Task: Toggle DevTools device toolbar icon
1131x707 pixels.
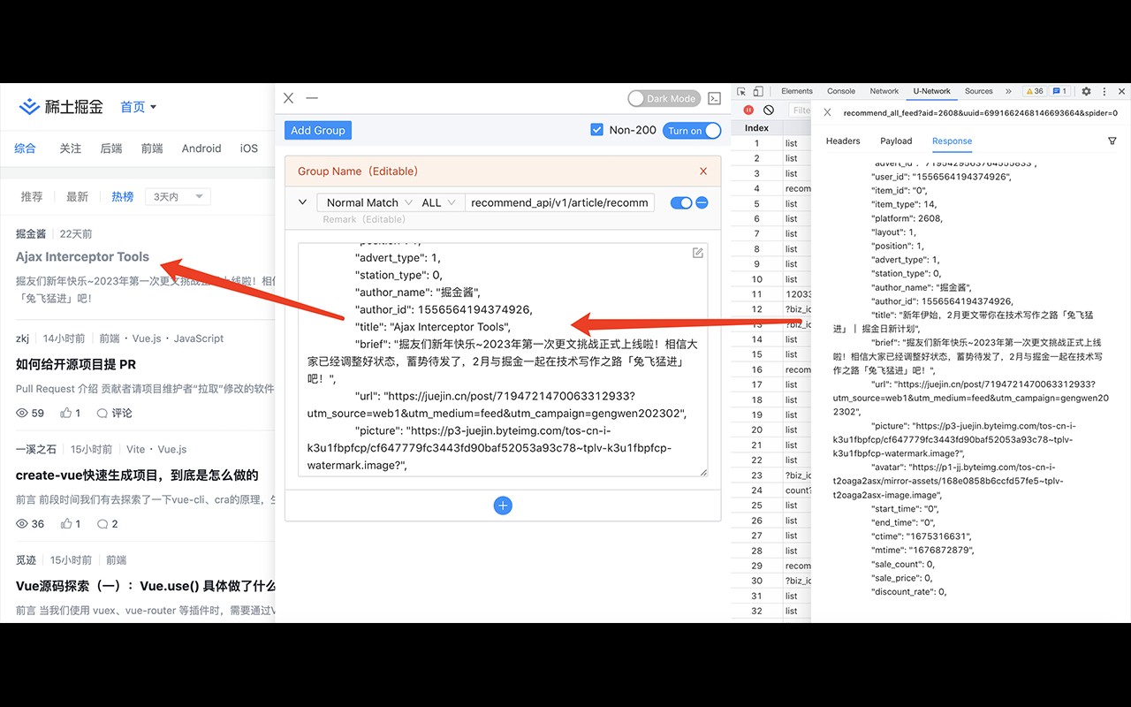Action: pyautogui.click(x=758, y=91)
